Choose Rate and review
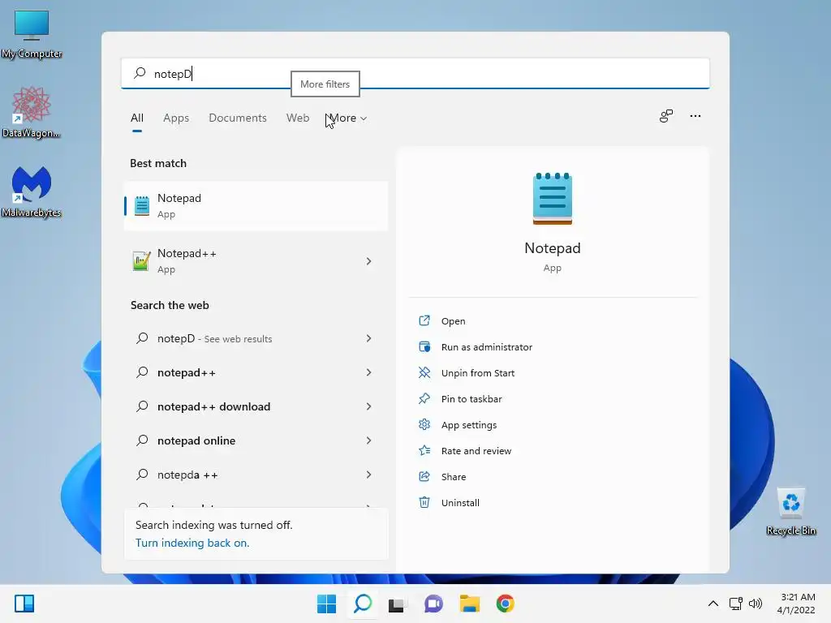 pos(476,451)
